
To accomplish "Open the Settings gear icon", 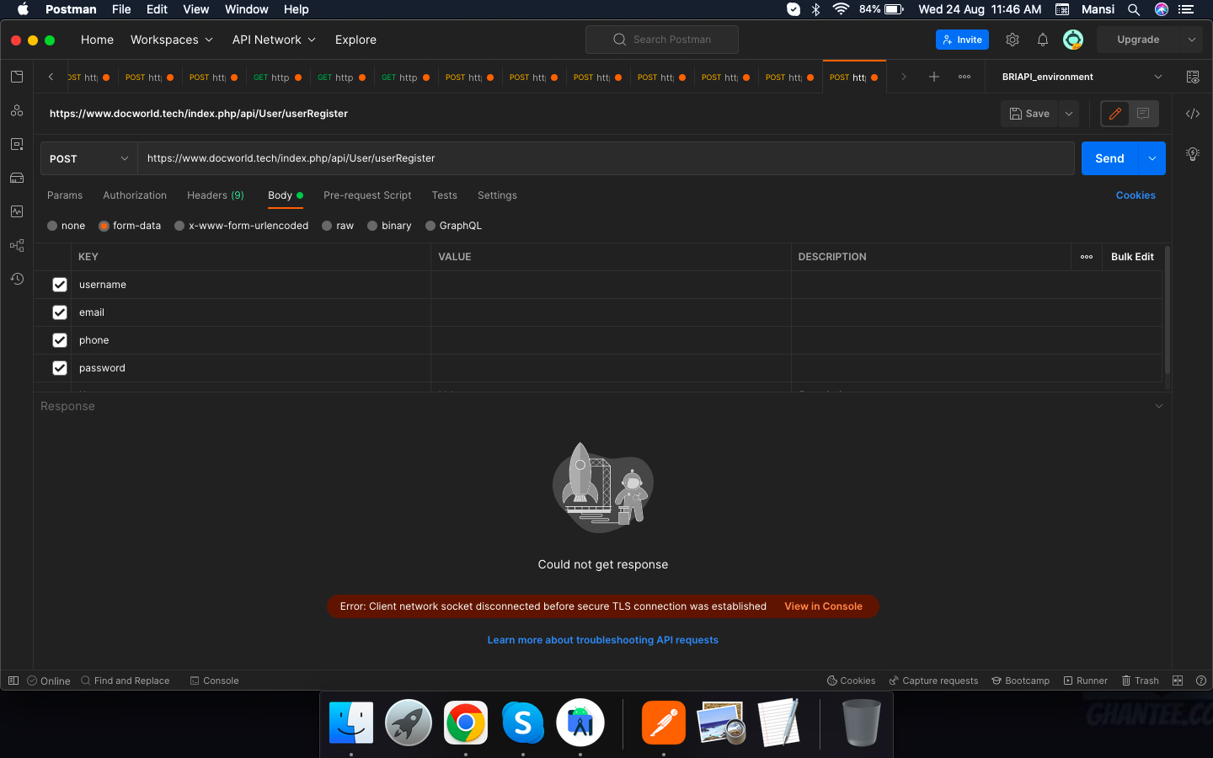I will (x=1013, y=40).
